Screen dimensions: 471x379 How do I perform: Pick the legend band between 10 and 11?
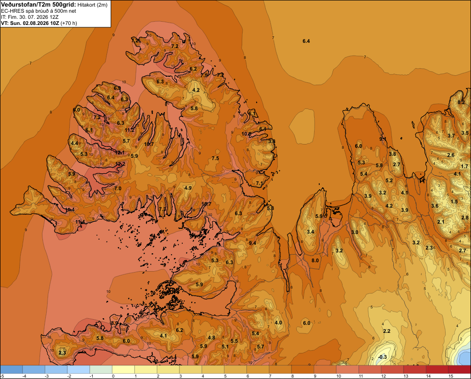click(x=348, y=370)
